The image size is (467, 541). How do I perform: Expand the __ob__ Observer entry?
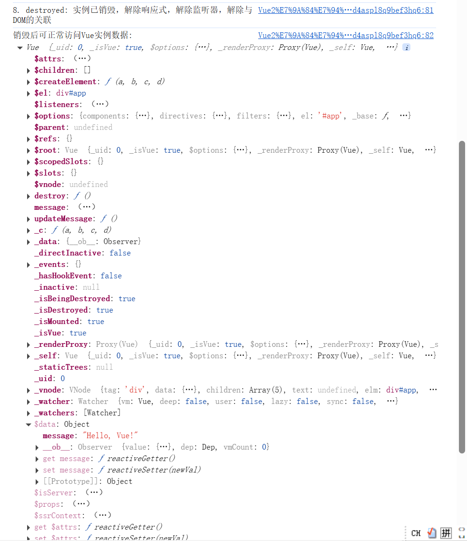(37, 447)
